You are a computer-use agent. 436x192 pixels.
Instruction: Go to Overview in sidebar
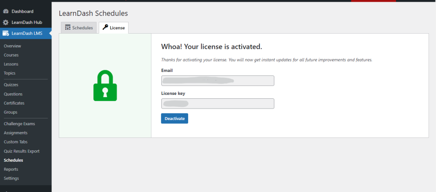pyautogui.click(x=12, y=46)
